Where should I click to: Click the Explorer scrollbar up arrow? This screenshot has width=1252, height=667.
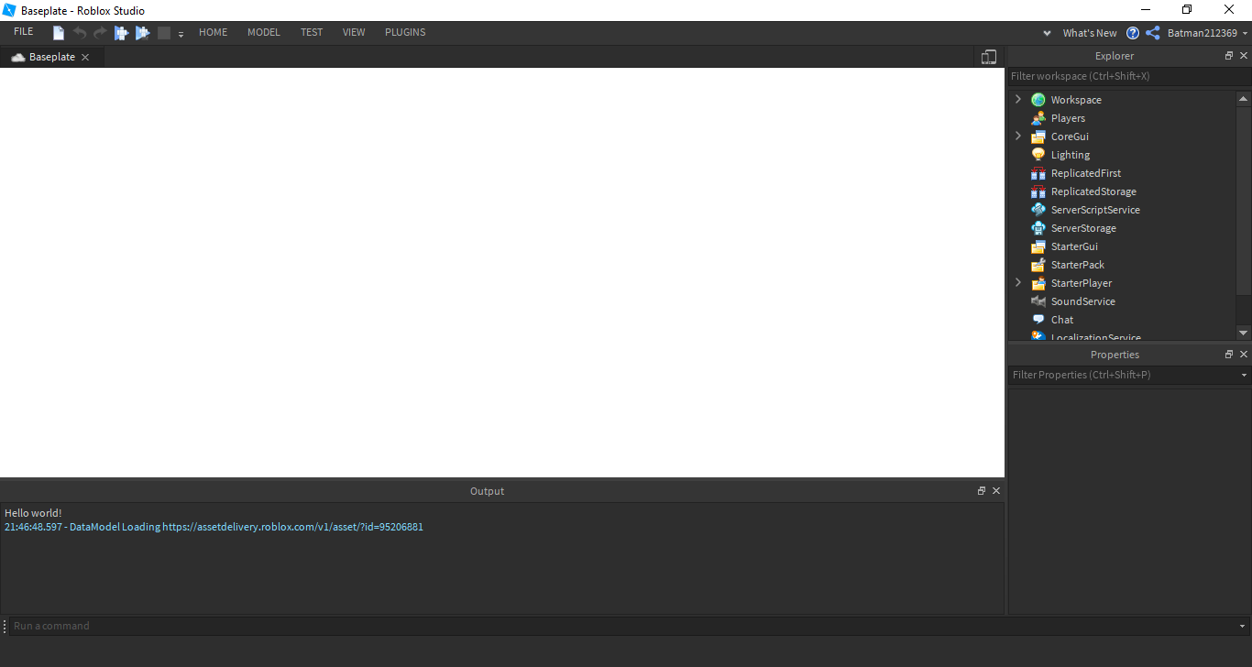tap(1244, 98)
